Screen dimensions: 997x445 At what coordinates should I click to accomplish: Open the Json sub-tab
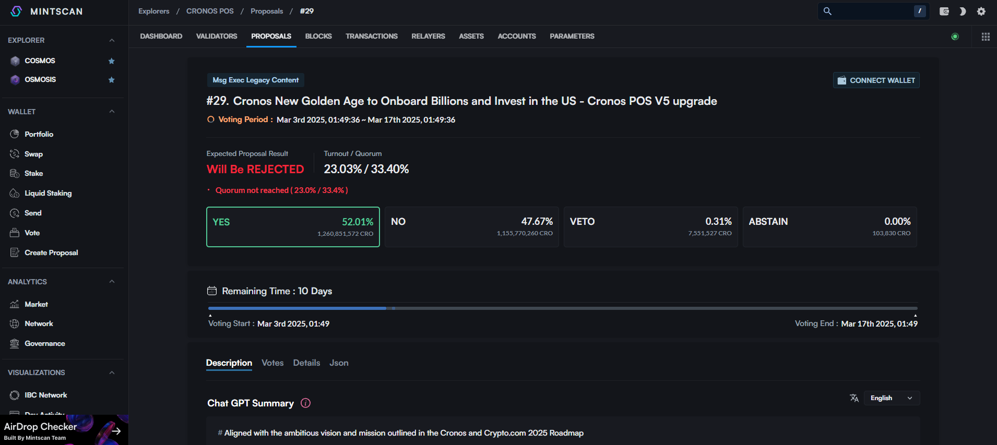tap(339, 363)
